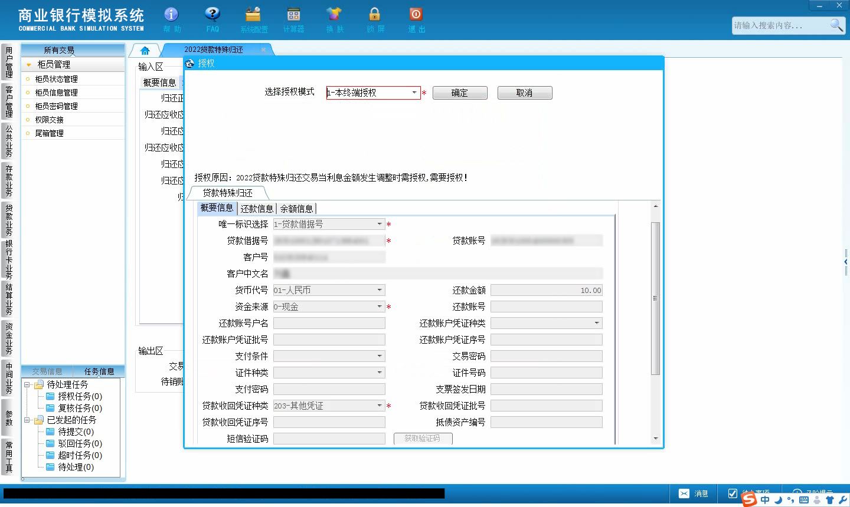This screenshot has height=507, width=850.
Task: Open the 货币代号 dropdown
Action: tap(380, 290)
